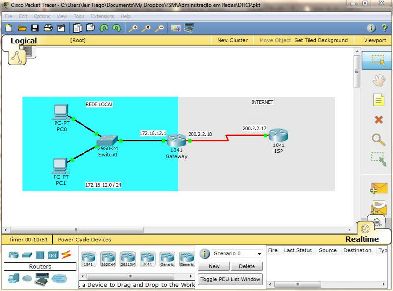Pick the 2621XM router model
The height and width of the screenshot is (291, 393).
(x=128, y=259)
